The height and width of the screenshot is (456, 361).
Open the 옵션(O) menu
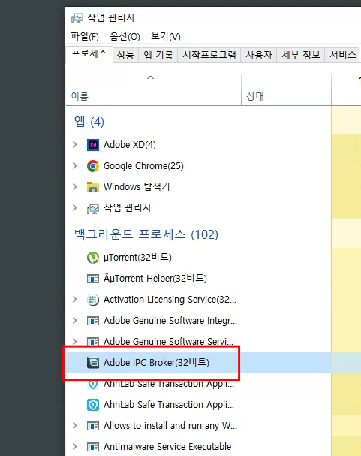click(125, 37)
